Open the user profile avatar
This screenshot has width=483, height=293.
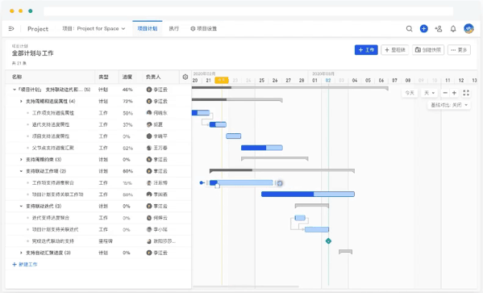click(468, 29)
